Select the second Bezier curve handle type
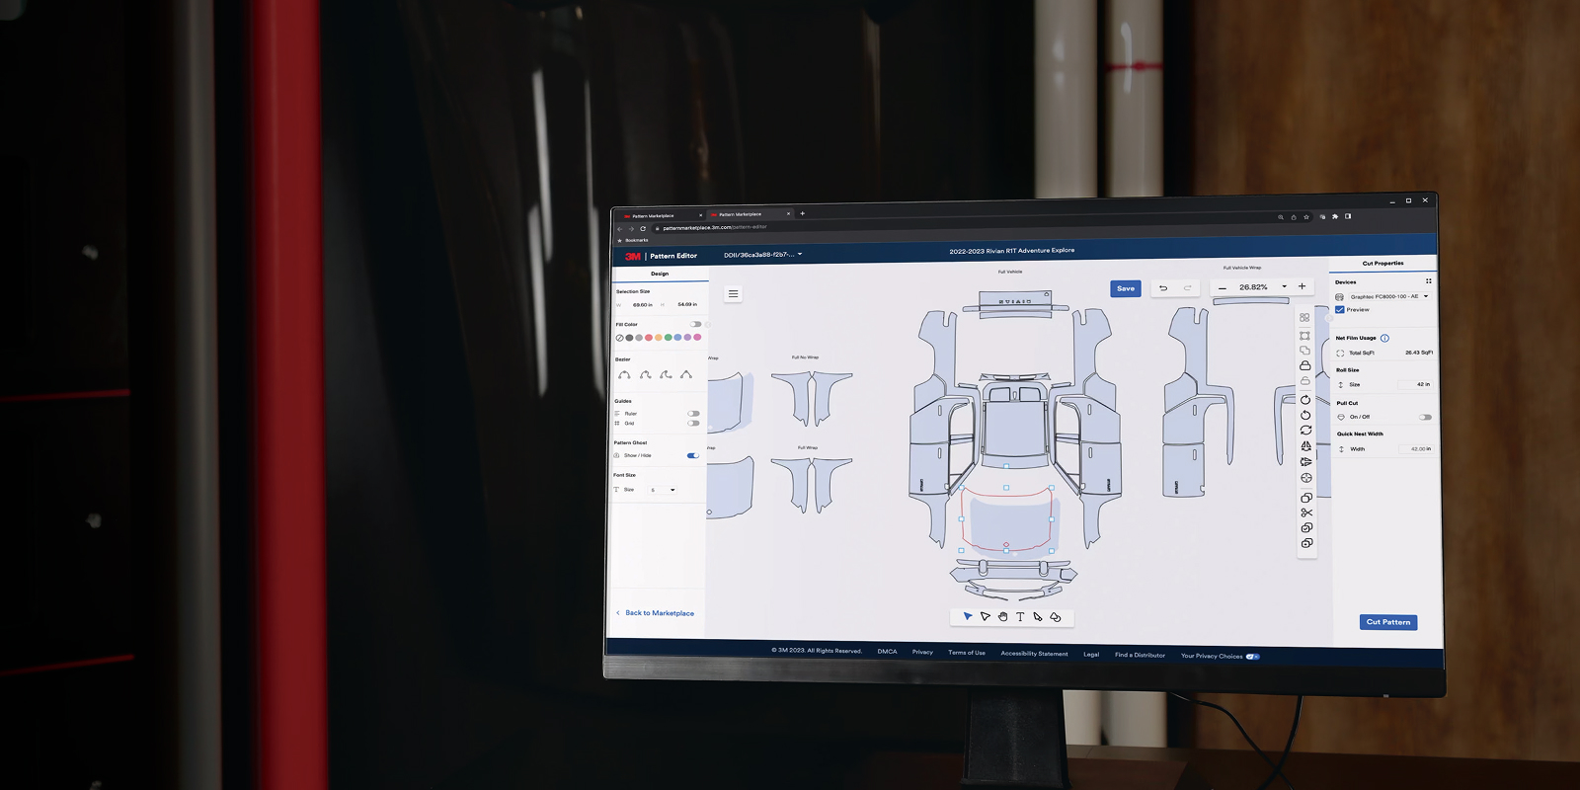Viewport: 1580px width, 790px height. 645,374
